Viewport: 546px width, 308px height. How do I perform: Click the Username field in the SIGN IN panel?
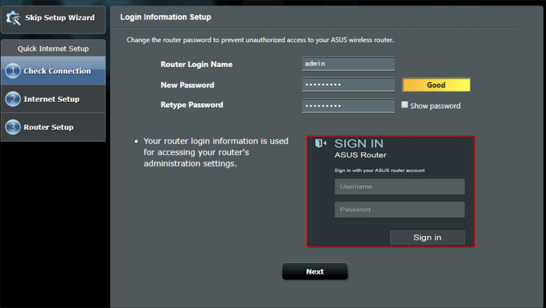399,187
